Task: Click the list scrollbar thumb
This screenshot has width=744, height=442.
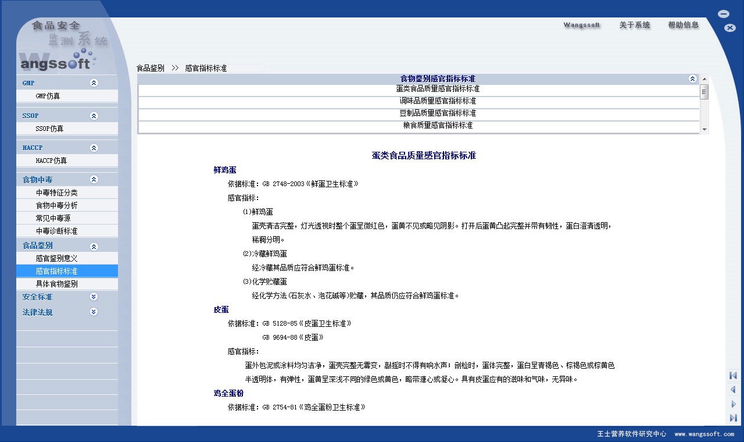Action: tap(704, 92)
